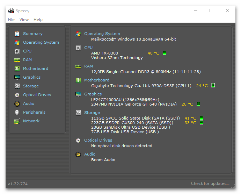Click the window resize grip in bottom corner

[x=233, y=186]
